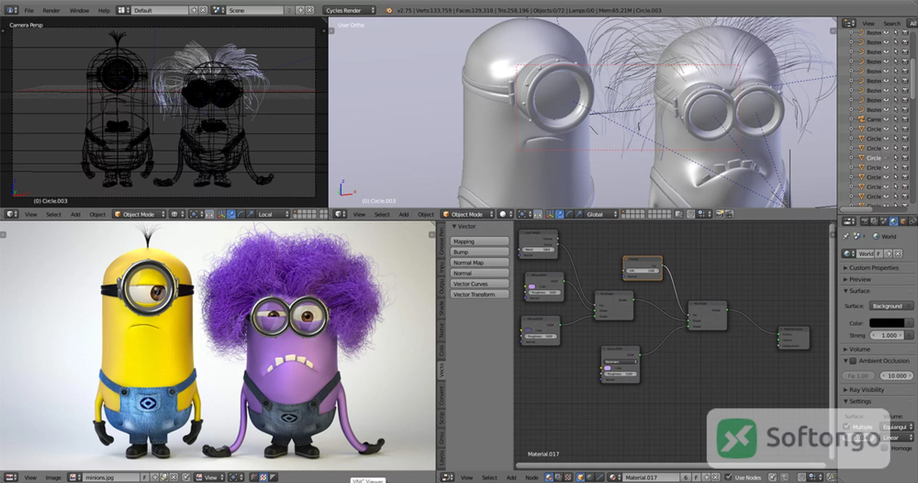
Task: Enable the Ambient Occlusion checkbox
Action: click(853, 361)
